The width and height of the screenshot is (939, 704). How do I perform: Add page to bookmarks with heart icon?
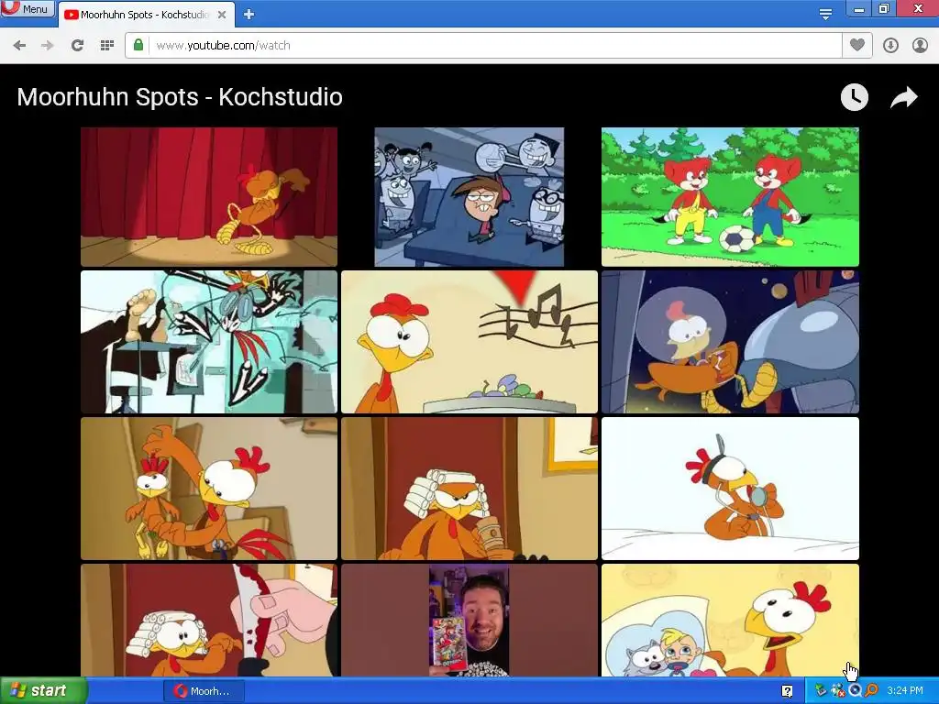click(857, 45)
